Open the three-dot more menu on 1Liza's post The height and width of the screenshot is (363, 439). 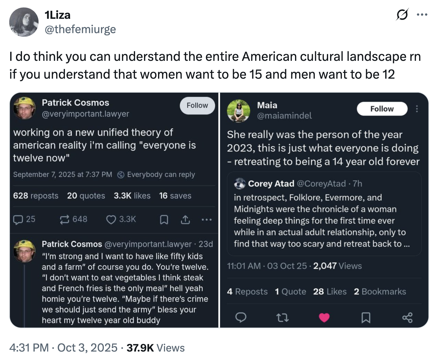click(422, 15)
